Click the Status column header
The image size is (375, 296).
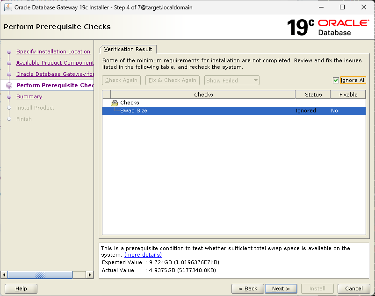coord(313,95)
